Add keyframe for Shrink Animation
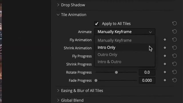 (x=165, y=48)
